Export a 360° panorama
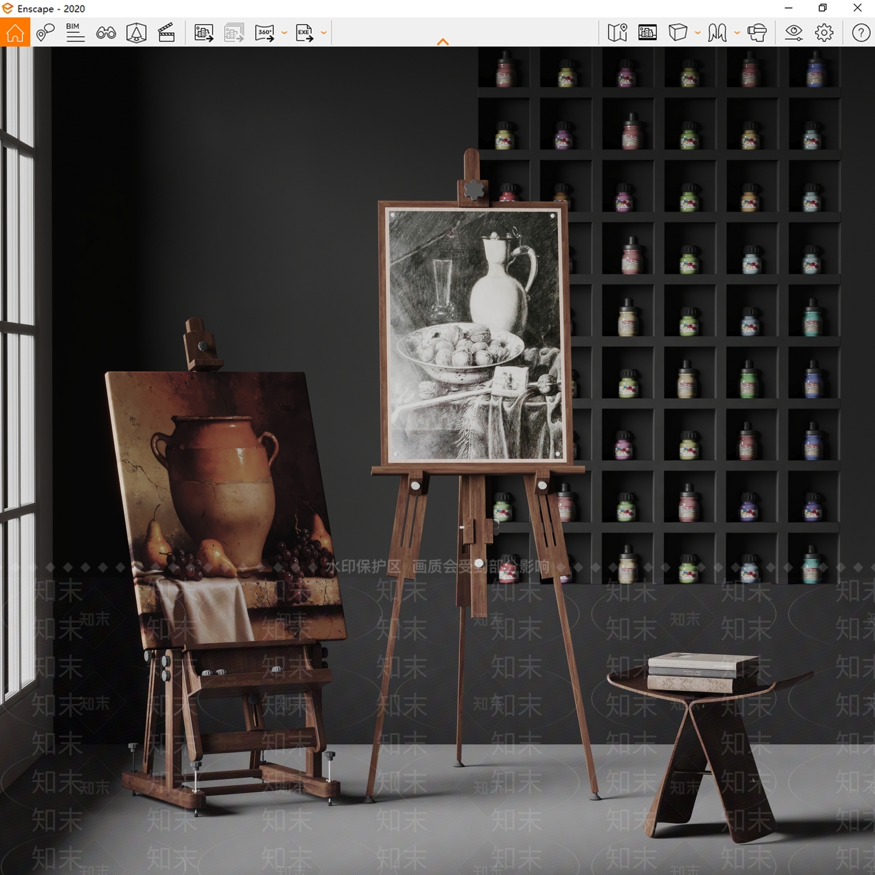875x875 pixels. click(x=265, y=33)
